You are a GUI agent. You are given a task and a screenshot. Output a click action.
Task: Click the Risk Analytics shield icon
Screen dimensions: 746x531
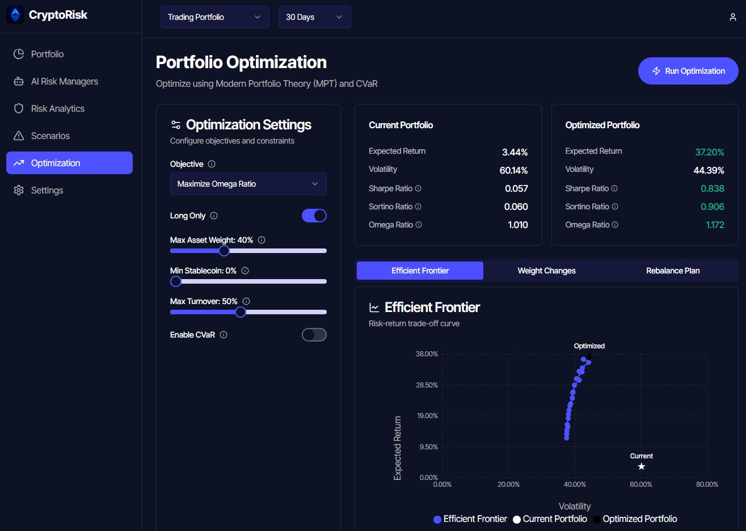click(x=19, y=108)
